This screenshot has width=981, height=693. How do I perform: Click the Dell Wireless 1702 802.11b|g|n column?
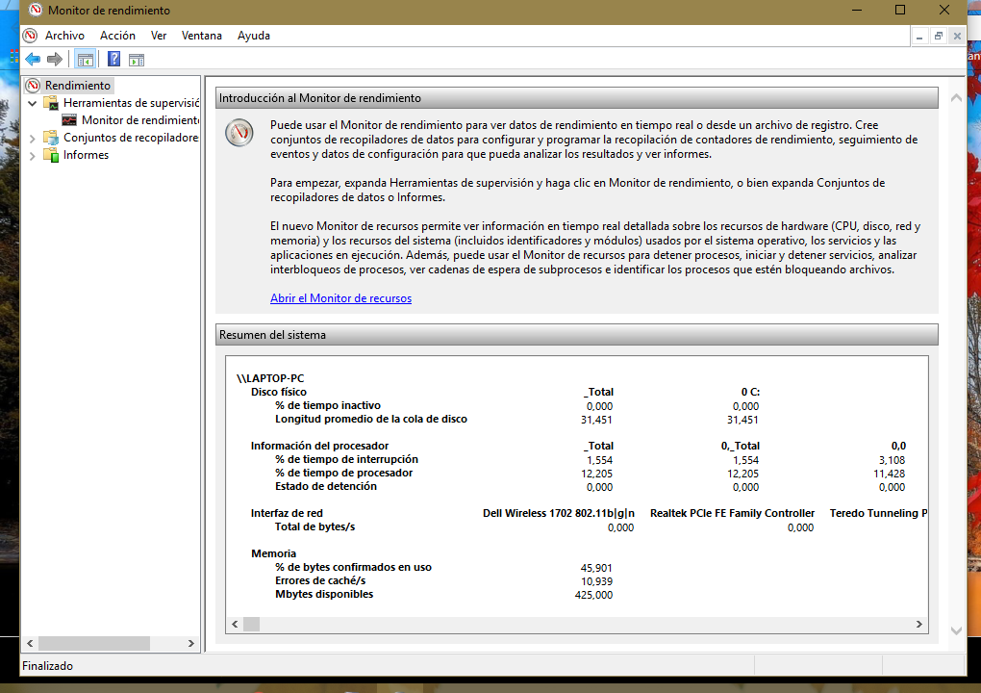click(559, 513)
